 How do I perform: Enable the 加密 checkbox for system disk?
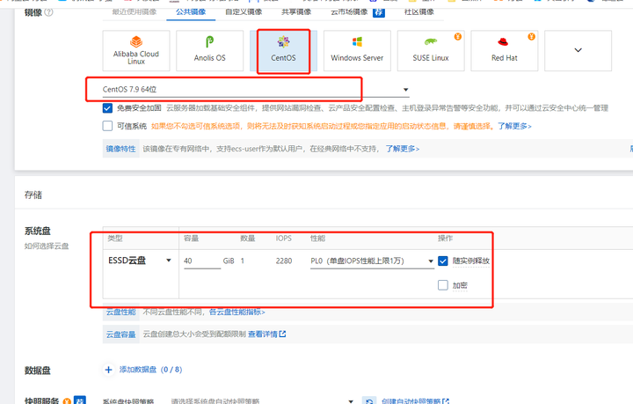(x=443, y=285)
